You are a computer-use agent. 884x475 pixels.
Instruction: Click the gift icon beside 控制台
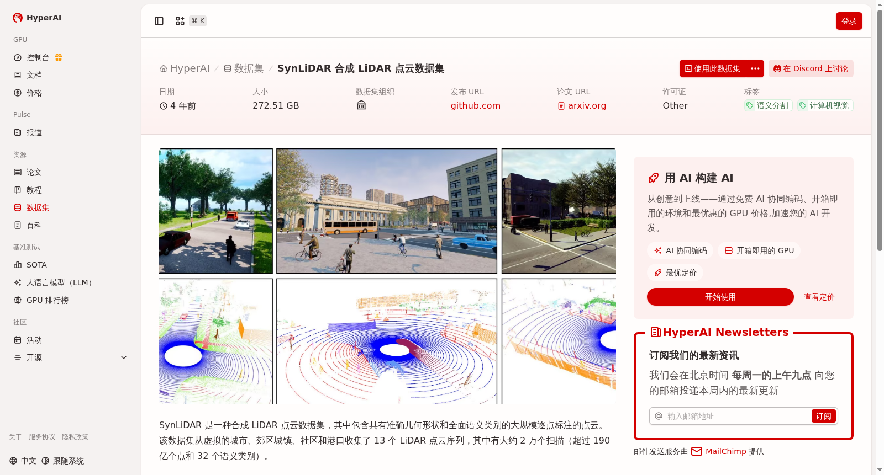(59, 57)
